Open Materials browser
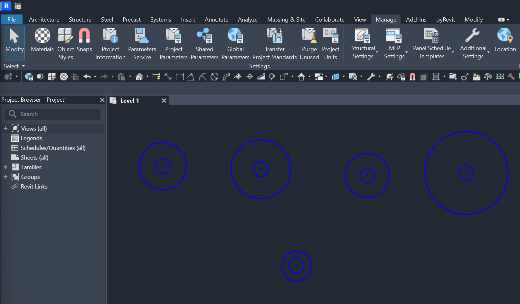This screenshot has width=520, height=304. pos(42,41)
